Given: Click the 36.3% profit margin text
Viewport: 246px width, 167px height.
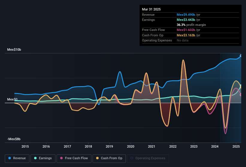Looking at the screenshot, I should (x=191, y=25).
